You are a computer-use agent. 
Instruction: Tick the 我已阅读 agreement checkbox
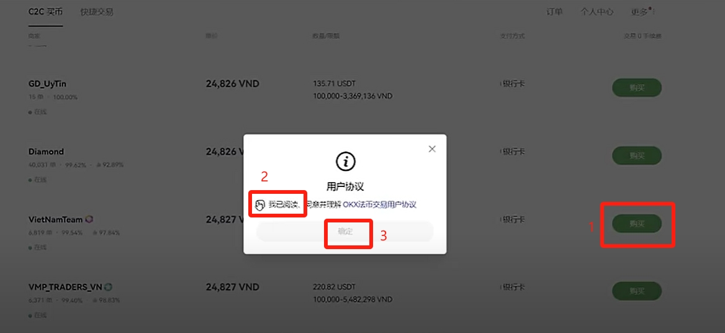click(x=259, y=204)
